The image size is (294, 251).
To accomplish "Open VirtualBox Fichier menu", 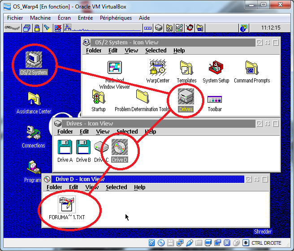I will click(15, 18).
